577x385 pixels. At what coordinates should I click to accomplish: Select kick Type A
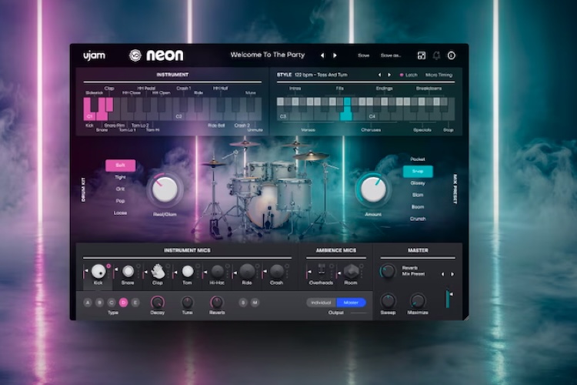88,303
